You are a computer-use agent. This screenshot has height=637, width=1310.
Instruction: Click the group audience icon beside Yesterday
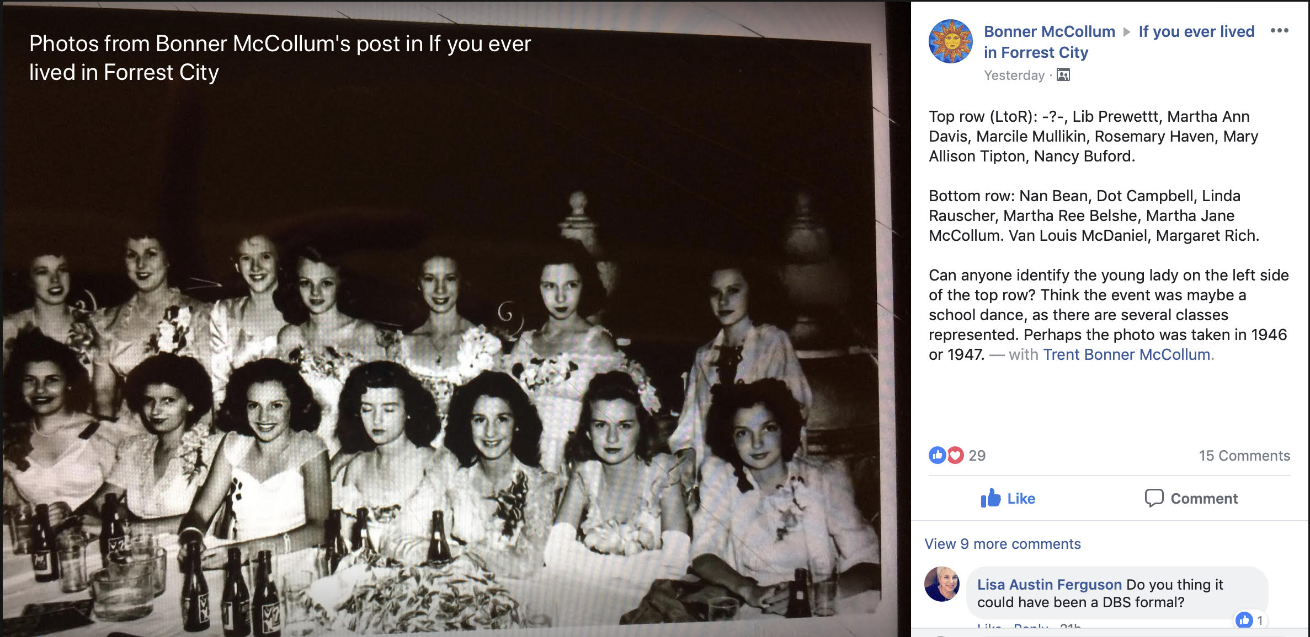(1063, 75)
